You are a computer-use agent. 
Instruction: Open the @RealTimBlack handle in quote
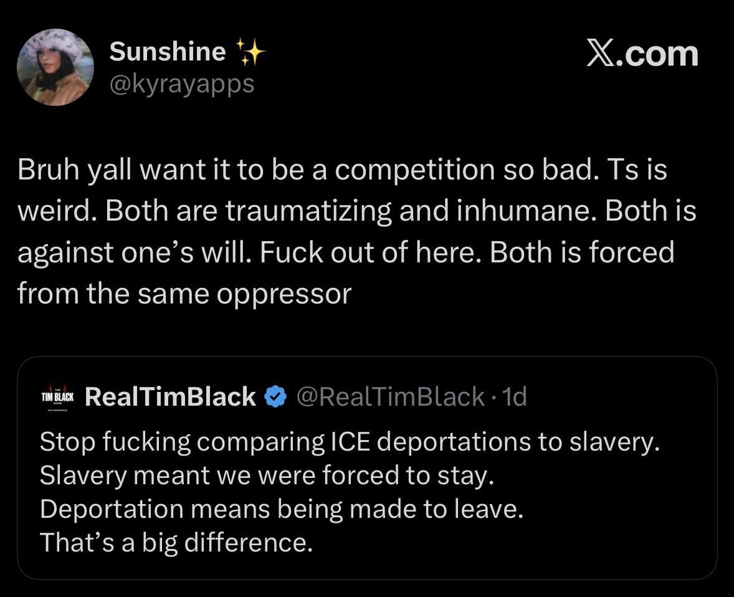390,396
